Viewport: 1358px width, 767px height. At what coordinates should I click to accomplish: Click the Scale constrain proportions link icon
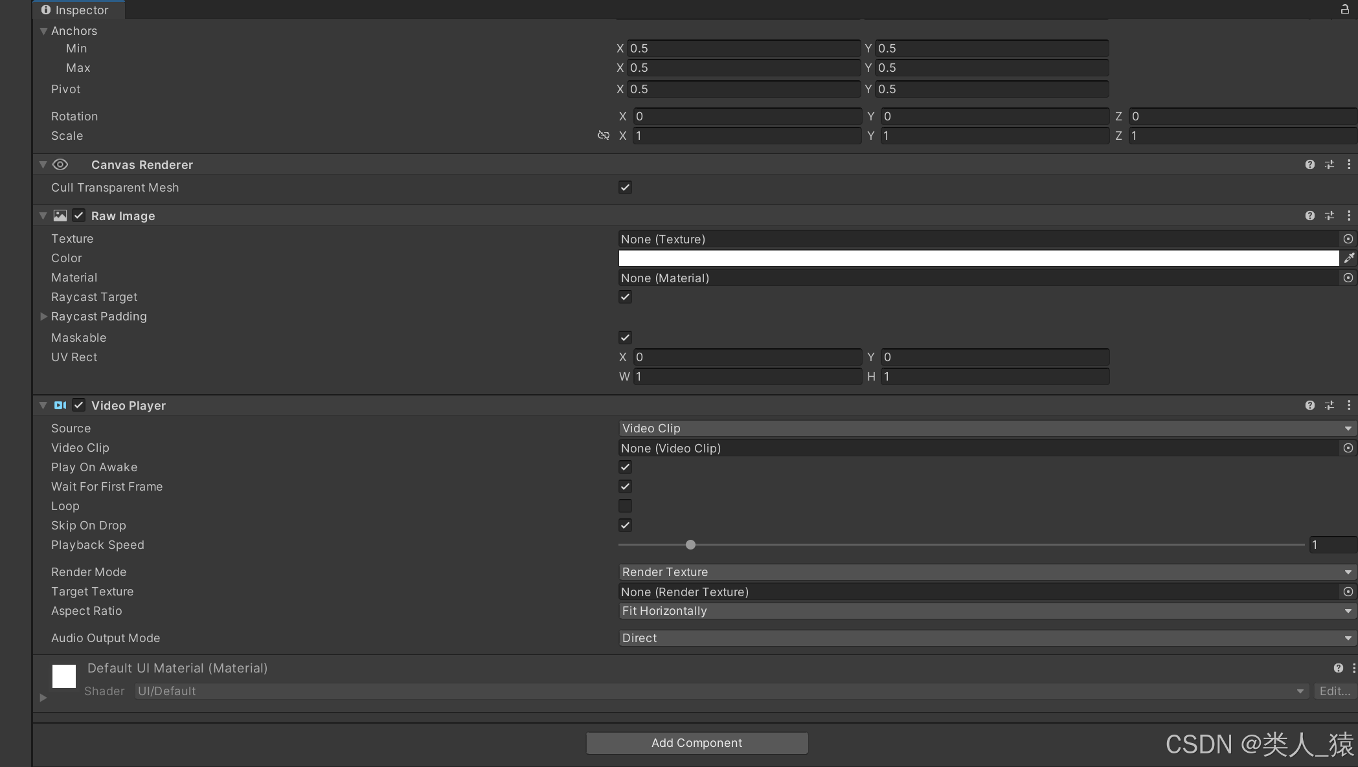[603, 135]
